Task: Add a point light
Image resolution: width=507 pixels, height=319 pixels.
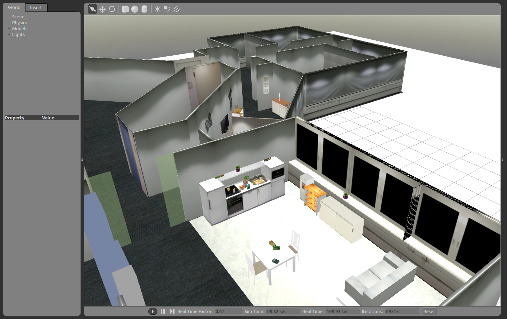Action: click(x=157, y=9)
